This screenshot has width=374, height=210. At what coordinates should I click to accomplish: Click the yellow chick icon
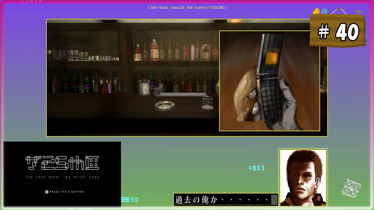[x=316, y=11]
